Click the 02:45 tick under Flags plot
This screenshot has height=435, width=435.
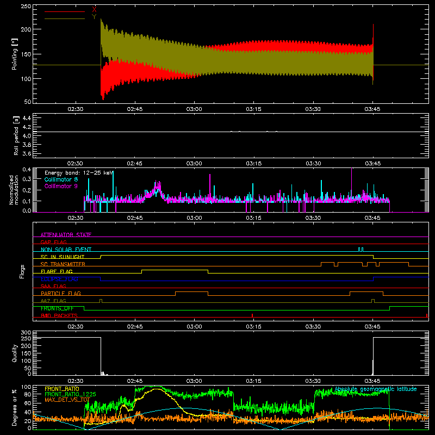pyautogui.click(x=135, y=327)
